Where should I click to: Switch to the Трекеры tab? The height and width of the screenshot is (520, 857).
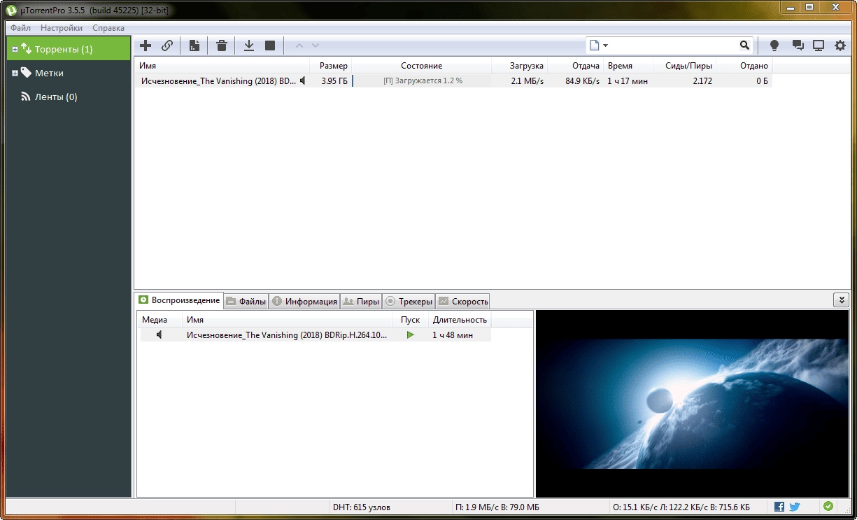pyautogui.click(x=409, y=302)
